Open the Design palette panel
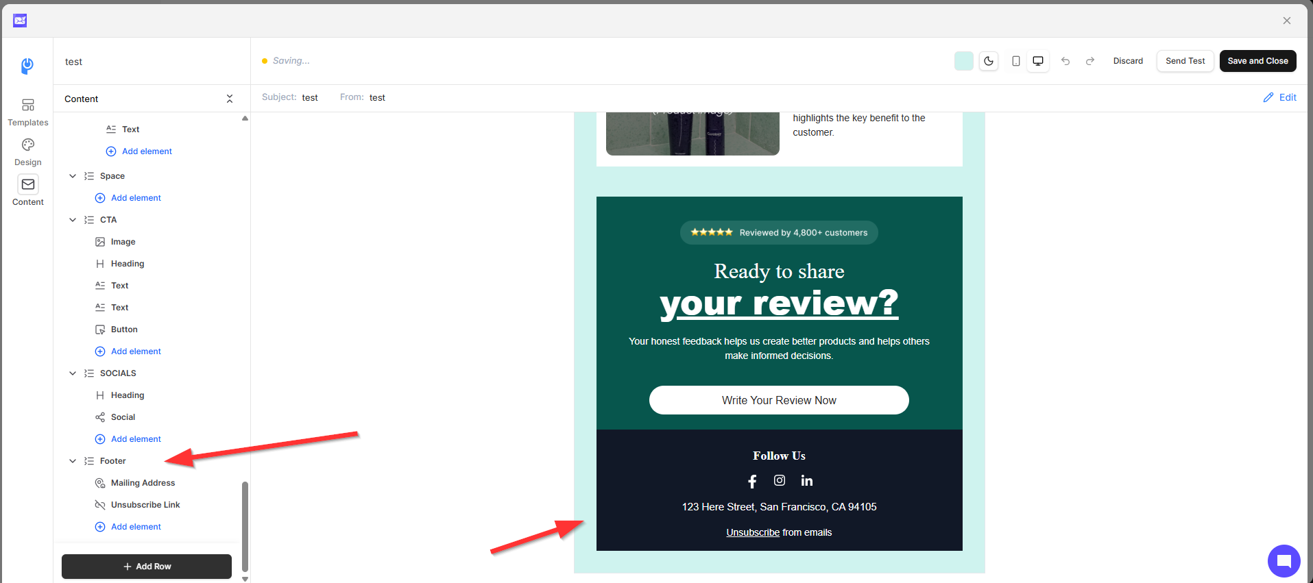The image size is (1313, 583). coord(27,152)
